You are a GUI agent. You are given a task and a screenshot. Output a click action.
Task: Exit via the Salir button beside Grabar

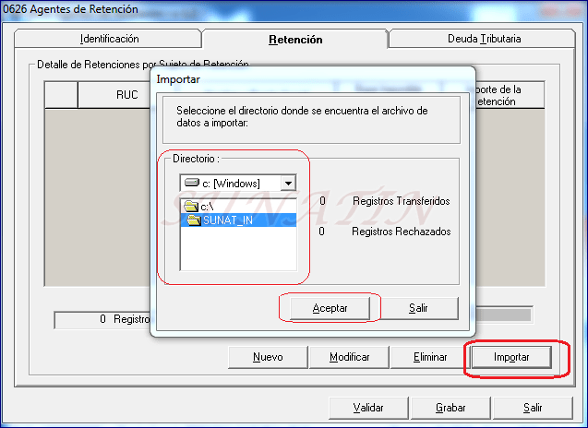(533, 407)
